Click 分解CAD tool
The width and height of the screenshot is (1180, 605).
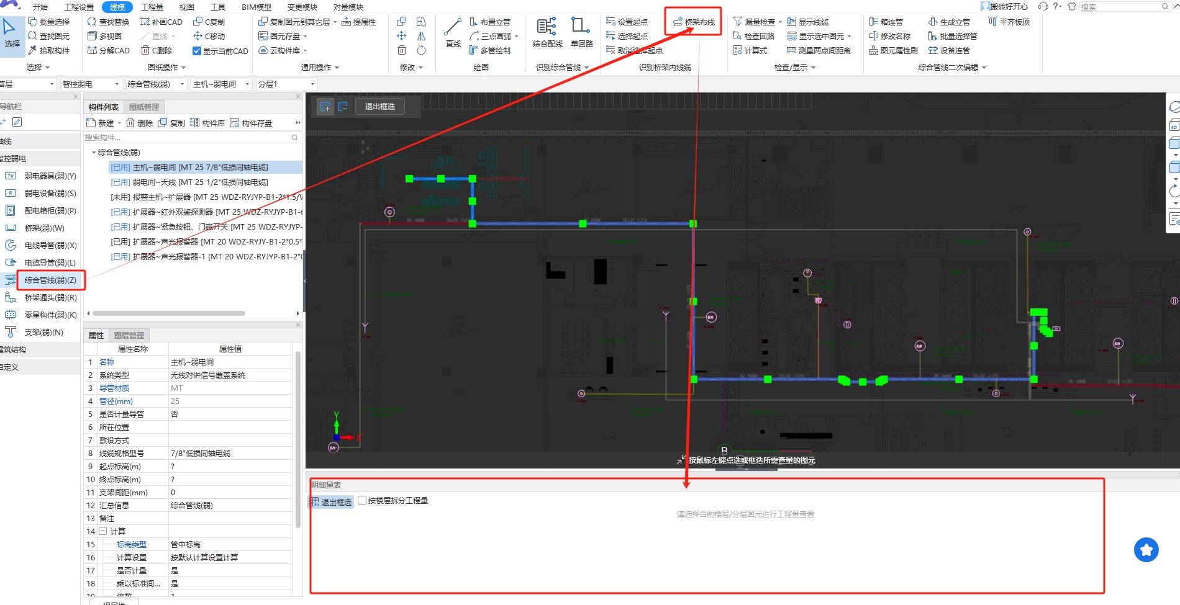pos(108,50)
